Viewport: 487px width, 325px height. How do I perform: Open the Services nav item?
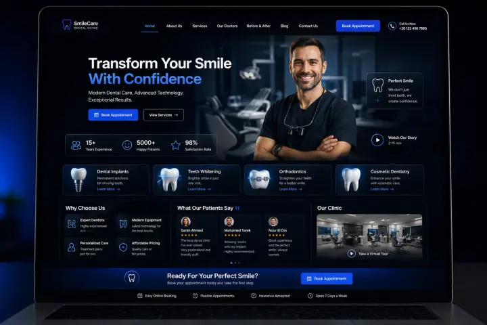[200, 26]
